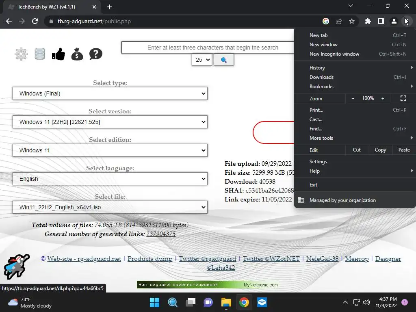Open the Chrome profile icon

click(394, 21)
